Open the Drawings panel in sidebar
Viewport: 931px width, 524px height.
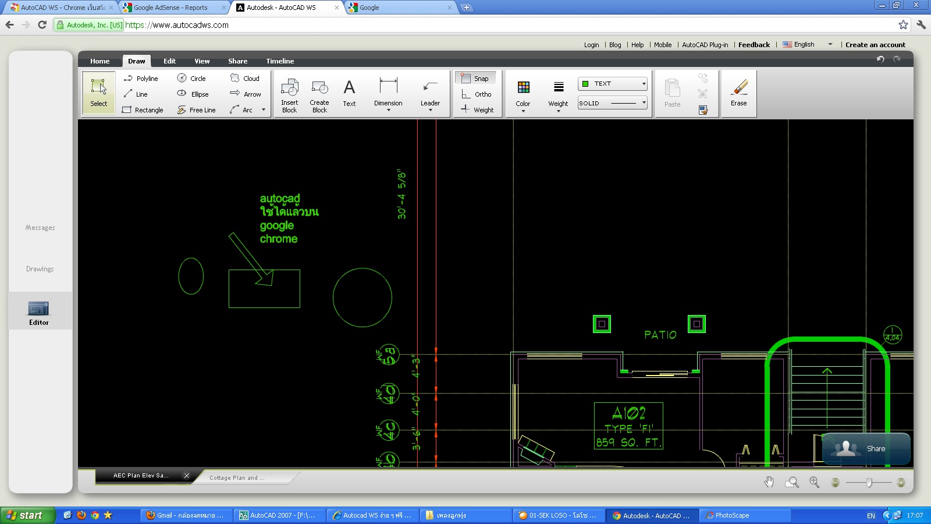39,268
